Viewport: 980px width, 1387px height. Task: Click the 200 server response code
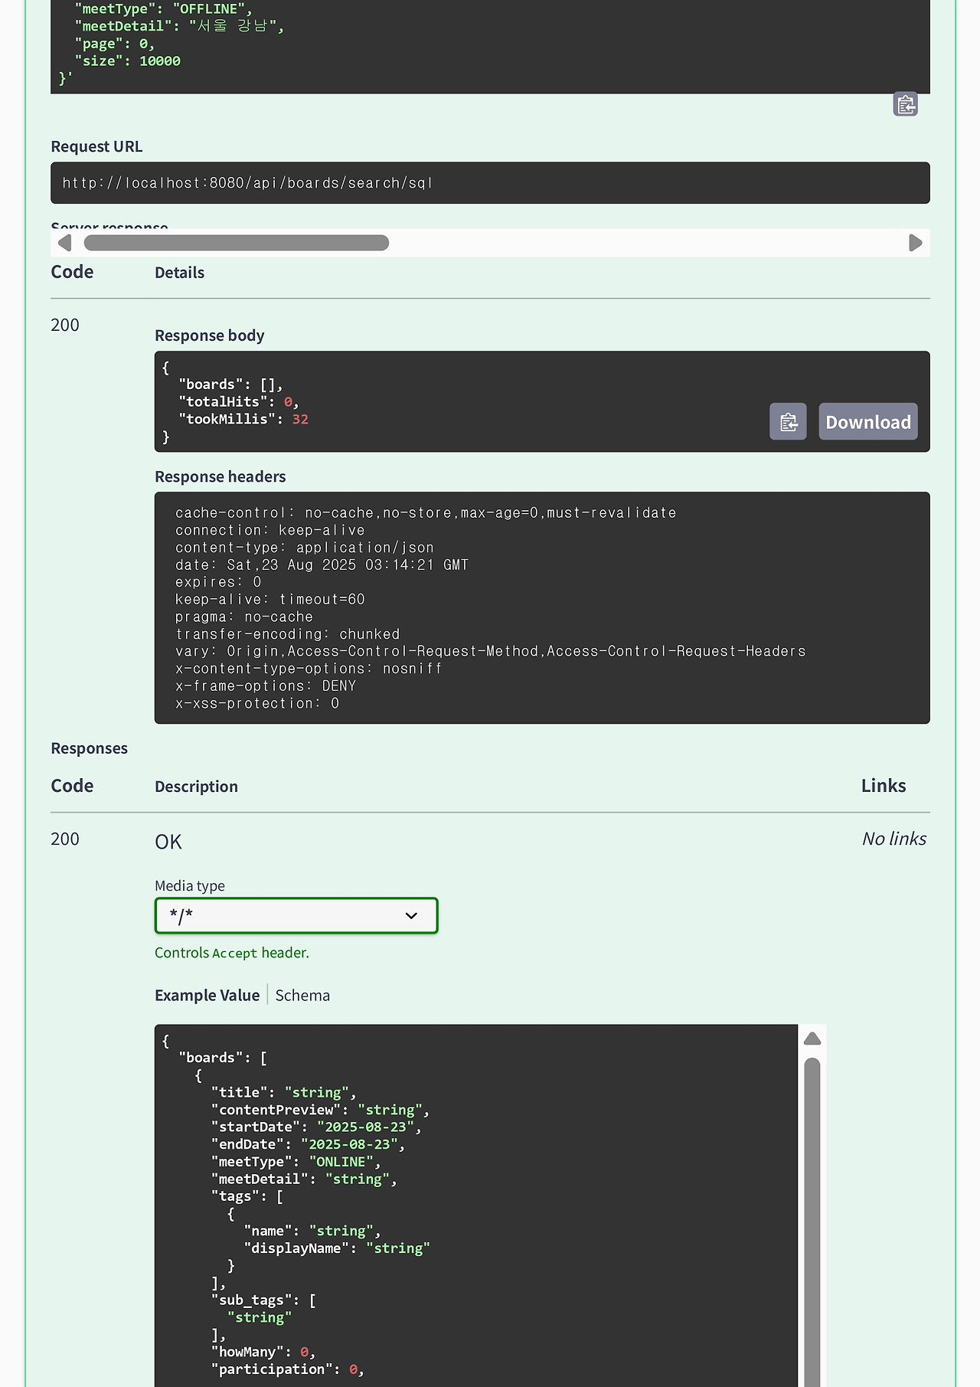pos(65,325)
